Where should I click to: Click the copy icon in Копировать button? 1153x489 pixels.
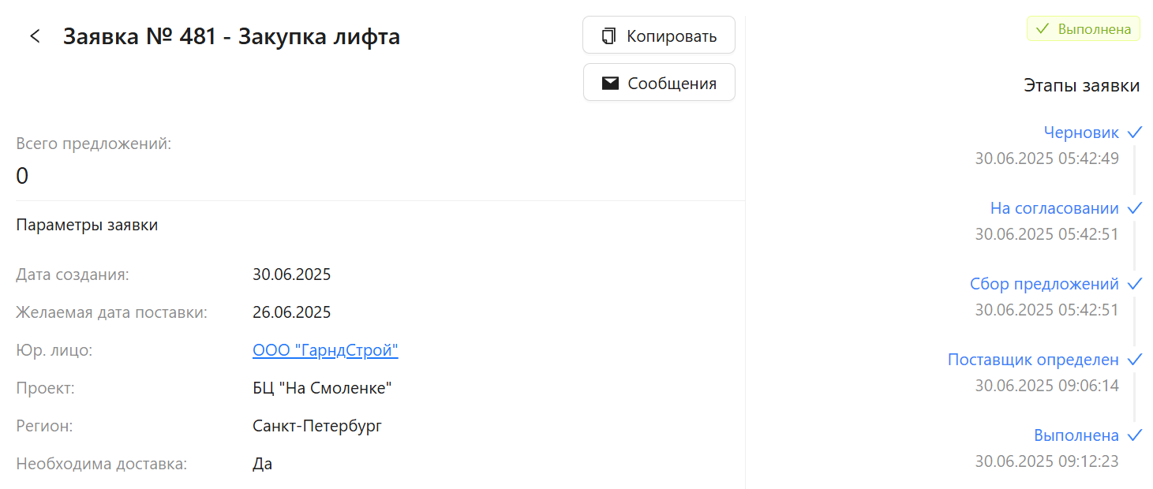point(608,36)
